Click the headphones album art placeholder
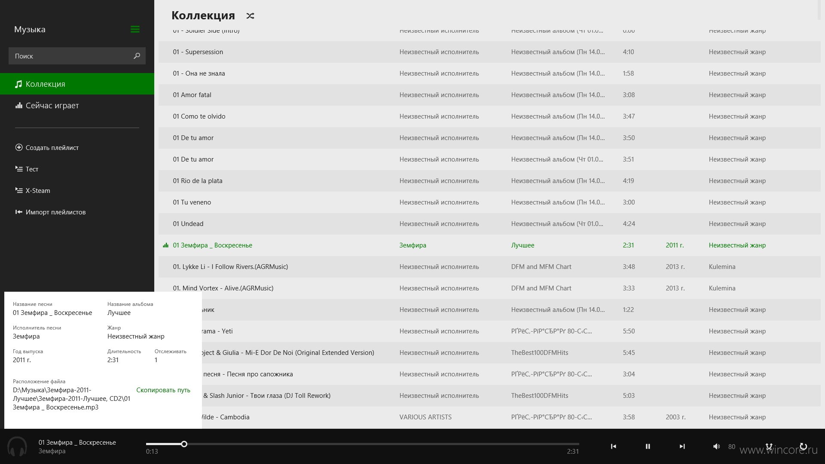 [x=17, y=446]
